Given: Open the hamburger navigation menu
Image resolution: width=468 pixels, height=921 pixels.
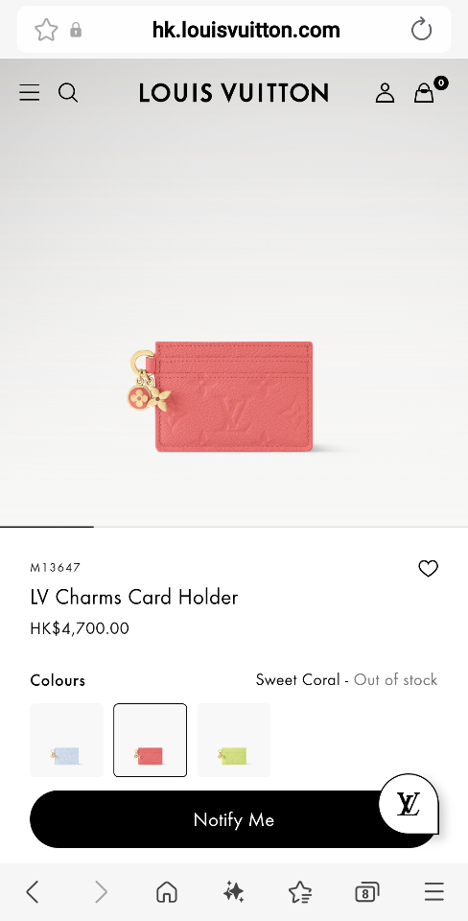Looking at the screenshot, I should [x=30, y=93].
